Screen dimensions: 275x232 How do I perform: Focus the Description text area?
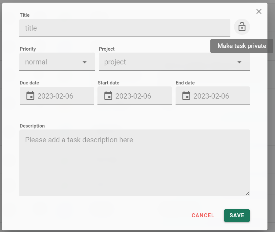pos(135,163)
